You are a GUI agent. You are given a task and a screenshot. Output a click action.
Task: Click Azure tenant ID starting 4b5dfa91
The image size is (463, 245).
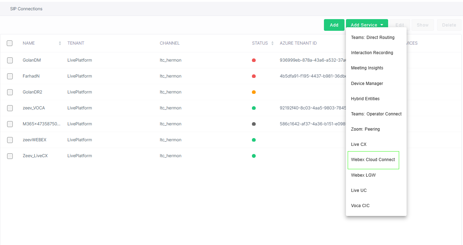pos(313,76)
